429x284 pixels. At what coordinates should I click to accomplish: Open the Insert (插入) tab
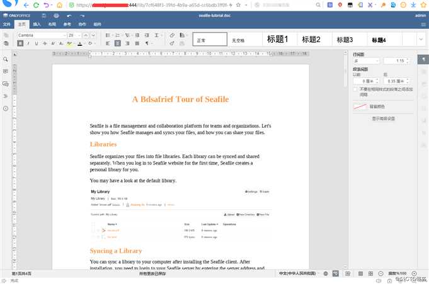(37, 25)
